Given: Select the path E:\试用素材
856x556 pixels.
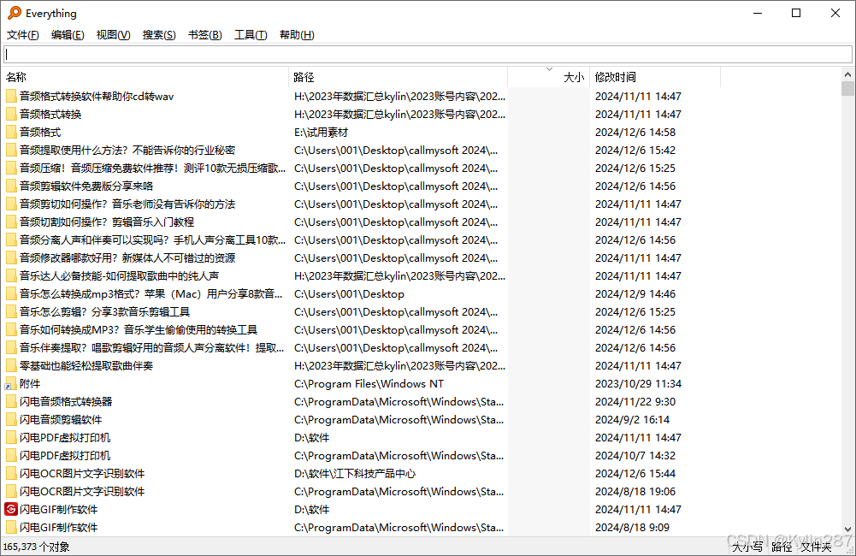Looking at the screenshot, I should pyautogui.click(x=321, y=133).
